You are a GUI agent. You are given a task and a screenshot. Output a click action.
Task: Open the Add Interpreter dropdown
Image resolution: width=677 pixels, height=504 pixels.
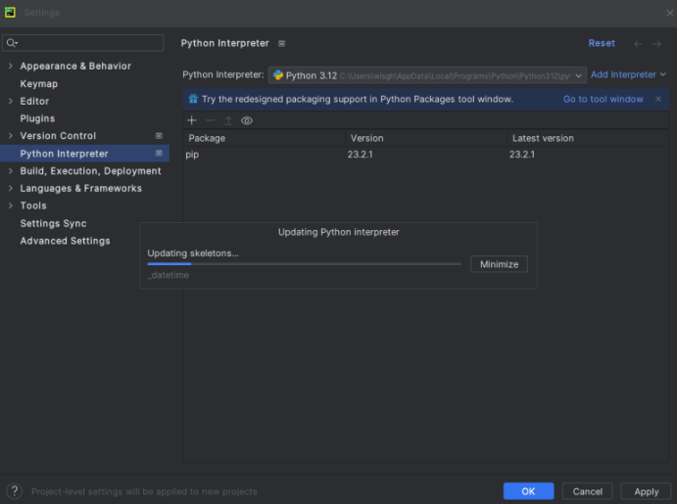(x=628, y=74)
